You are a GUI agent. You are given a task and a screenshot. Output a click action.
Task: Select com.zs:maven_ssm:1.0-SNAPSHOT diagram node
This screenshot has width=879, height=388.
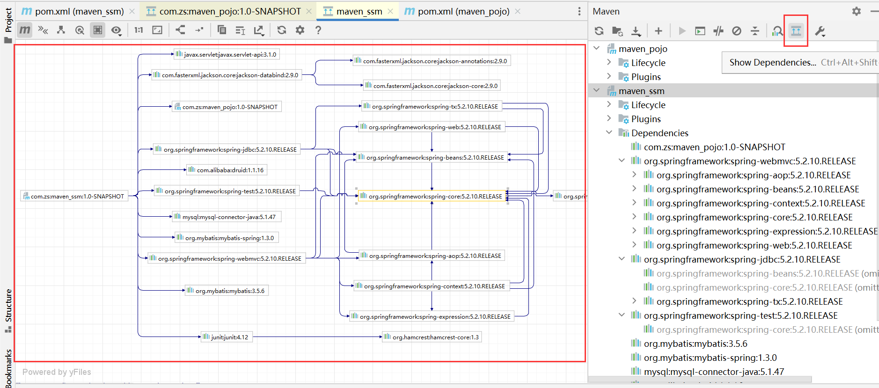pyautogui.click(x=74, y=196)
